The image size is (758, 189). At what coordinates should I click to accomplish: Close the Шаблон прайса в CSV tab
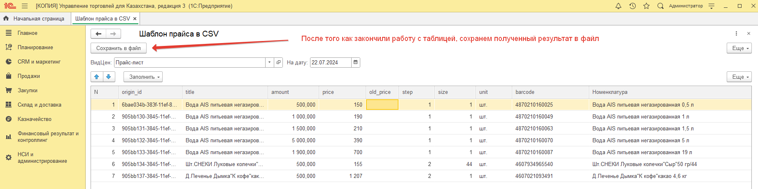click(135, 19)
